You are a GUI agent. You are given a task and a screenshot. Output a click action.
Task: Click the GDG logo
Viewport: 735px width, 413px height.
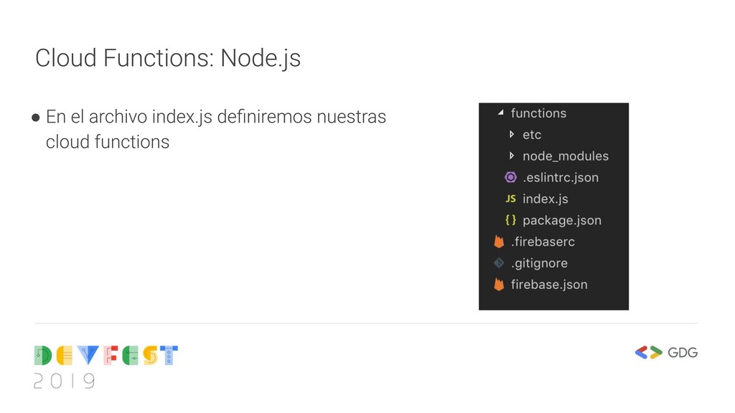point(666,352)
